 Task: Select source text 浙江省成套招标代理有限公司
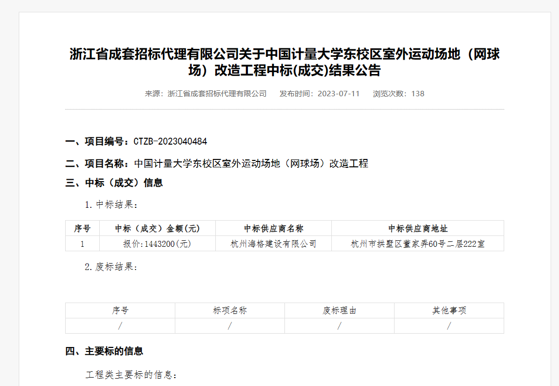pyautogui.click(x=217, y=94)
